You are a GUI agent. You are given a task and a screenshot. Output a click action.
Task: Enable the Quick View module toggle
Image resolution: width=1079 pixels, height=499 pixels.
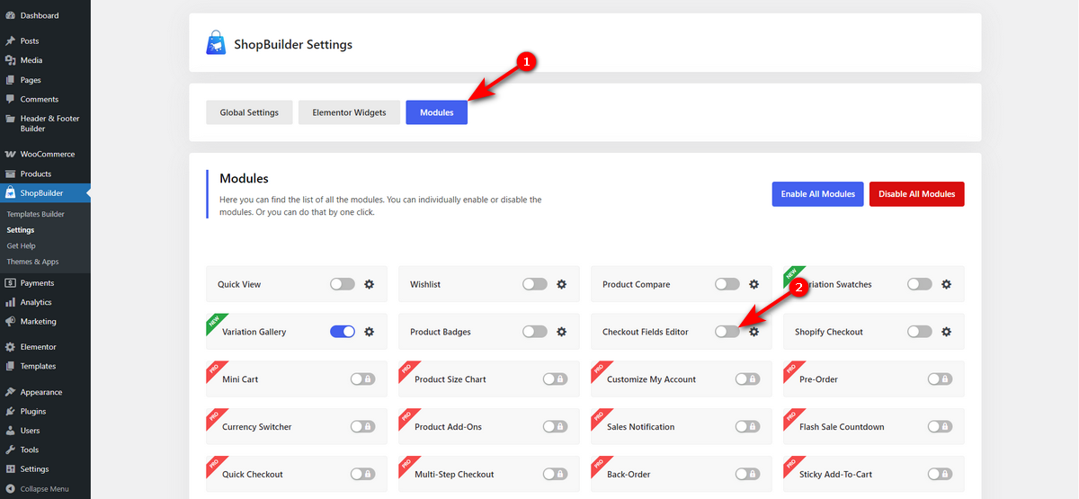343,284
